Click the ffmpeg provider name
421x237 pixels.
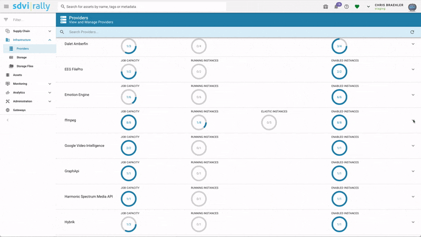(70, 120)
